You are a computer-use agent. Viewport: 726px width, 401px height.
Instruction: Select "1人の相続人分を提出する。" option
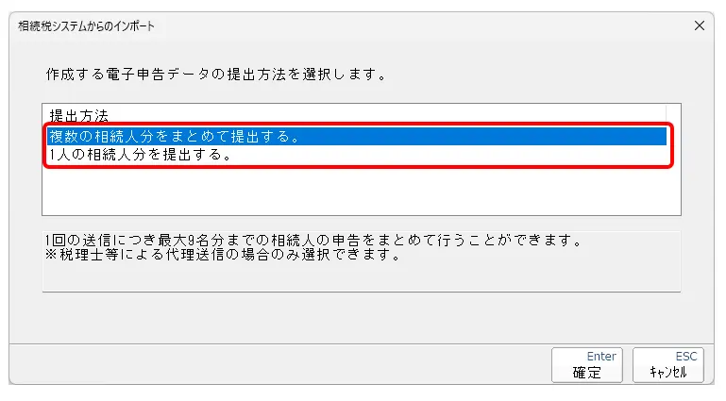click(142, 156)
